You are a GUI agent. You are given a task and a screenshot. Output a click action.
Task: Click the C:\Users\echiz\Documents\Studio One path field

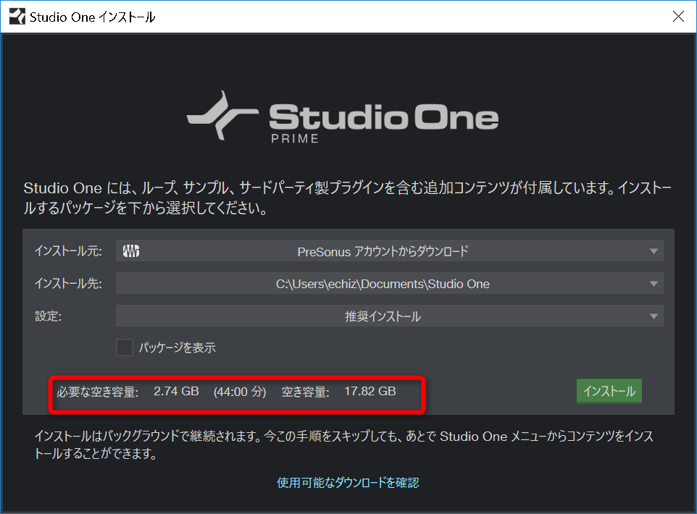[389, 283]
